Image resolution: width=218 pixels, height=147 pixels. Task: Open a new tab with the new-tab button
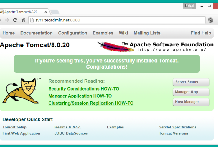pos(55,12)
